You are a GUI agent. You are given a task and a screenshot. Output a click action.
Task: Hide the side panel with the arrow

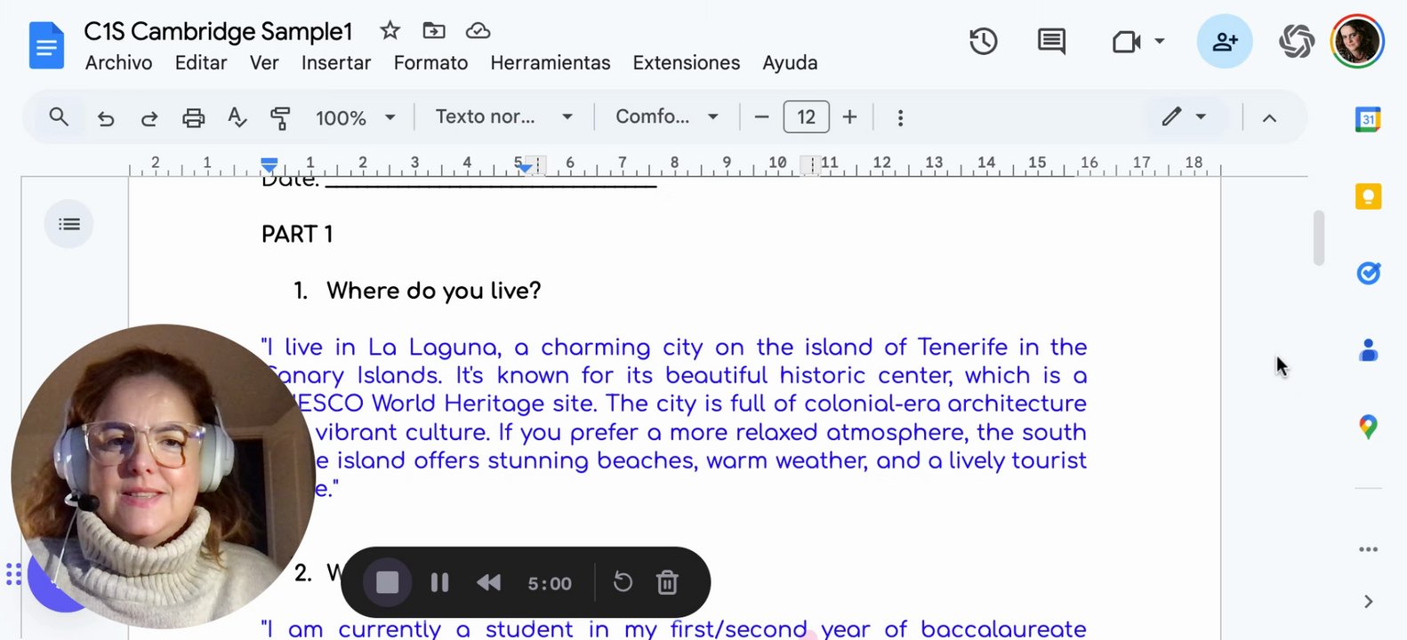1368,602
